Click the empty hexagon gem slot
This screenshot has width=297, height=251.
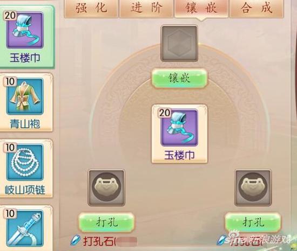pyautogui.click(x=179, y=44)
